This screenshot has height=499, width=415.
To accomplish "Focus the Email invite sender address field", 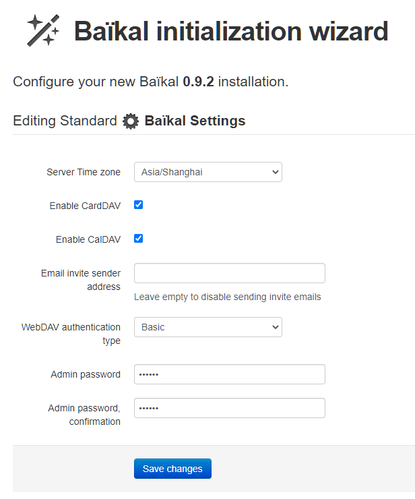I will 229,273.
